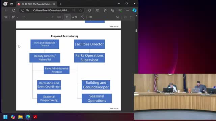Select the Draw annotation tool

point(13,17)
